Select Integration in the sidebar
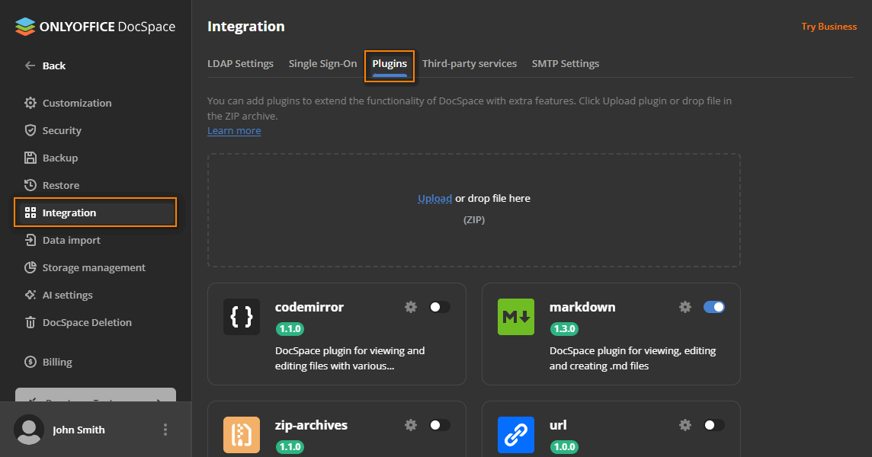Screen dimensions: 872x457 coord(95,213)
